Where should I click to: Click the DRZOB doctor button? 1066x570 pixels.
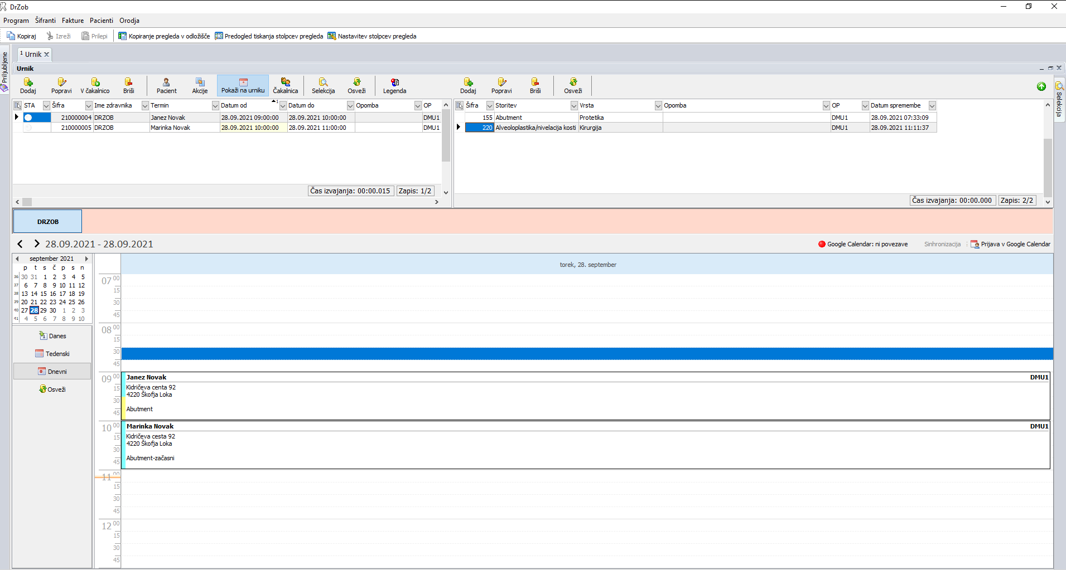[x=47, y=221]
